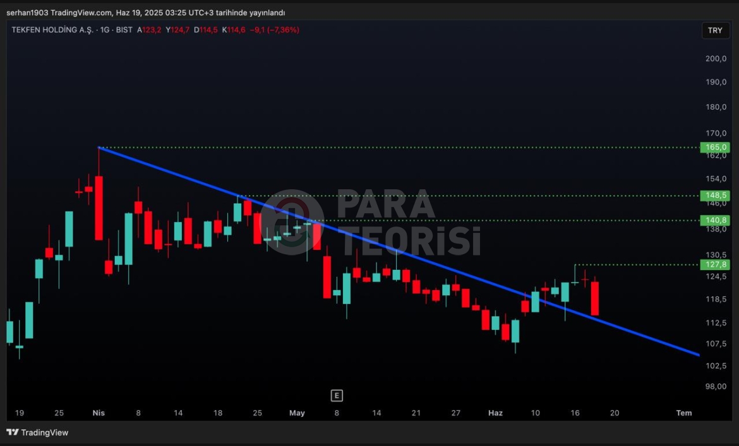Click the green 140,8 price level label
This screenshot has height=446, width=739.
(715, 220)
